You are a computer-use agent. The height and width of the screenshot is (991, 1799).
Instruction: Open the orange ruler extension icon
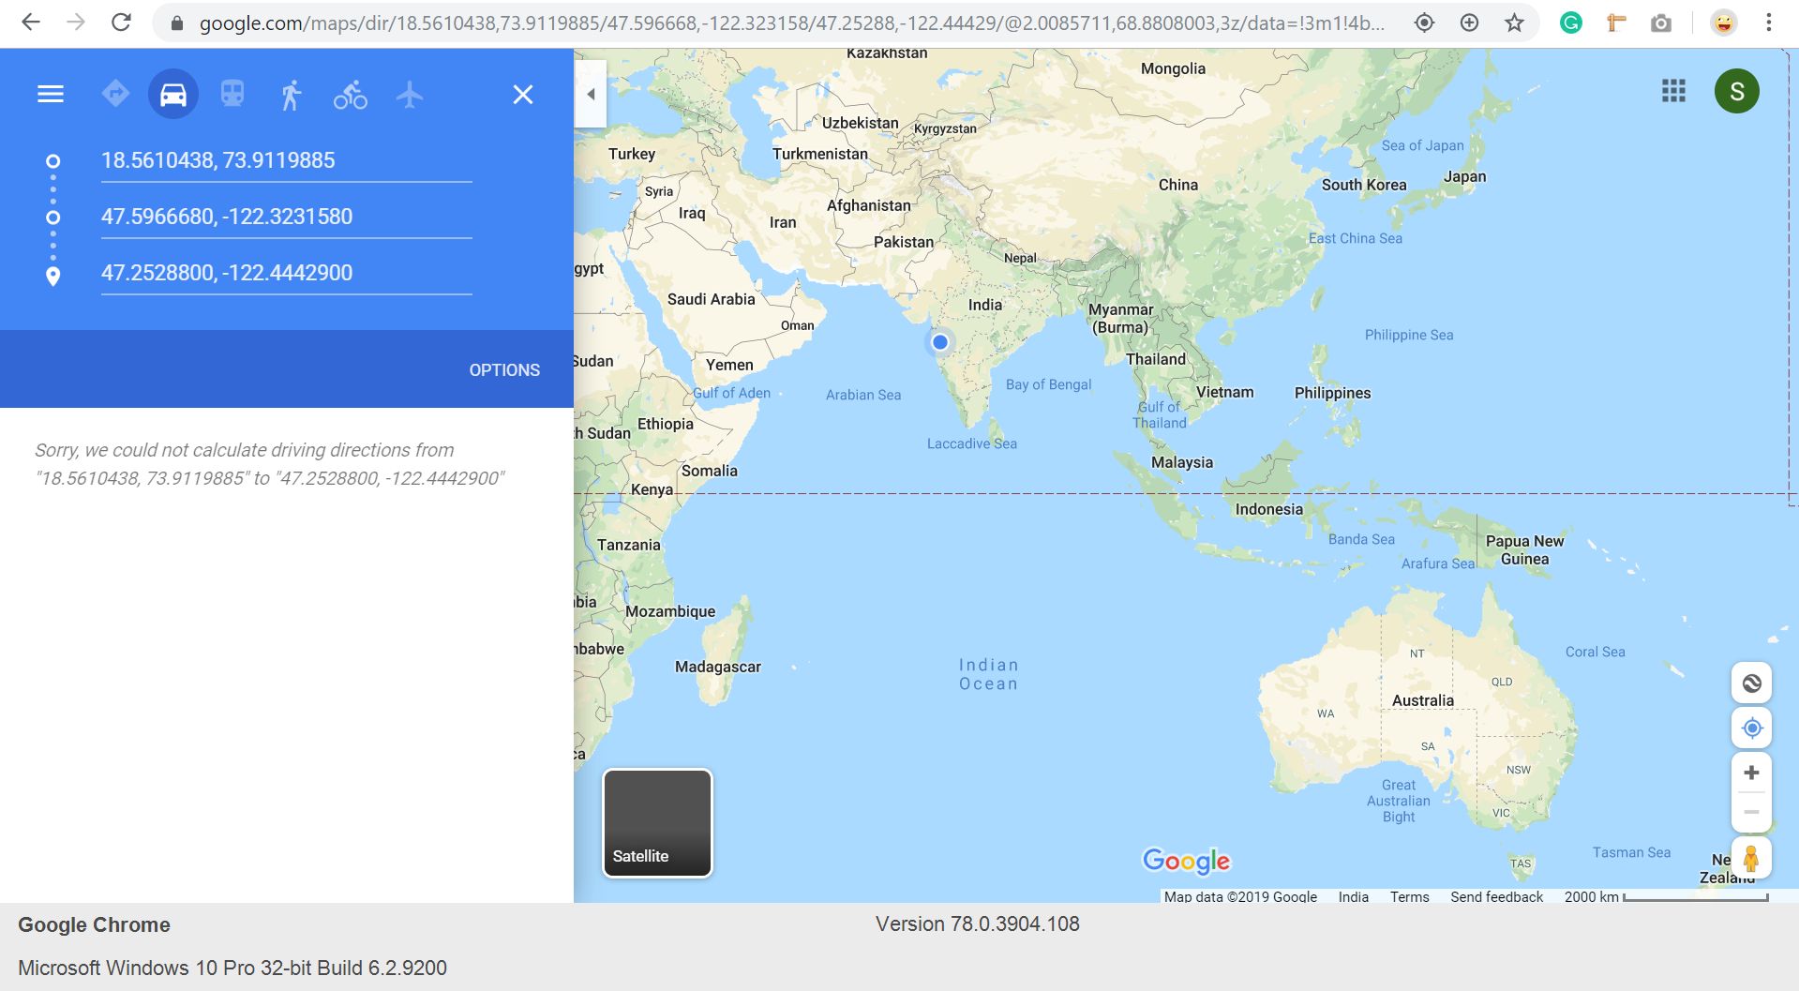pyautogui.click(x=1616, y=23)
